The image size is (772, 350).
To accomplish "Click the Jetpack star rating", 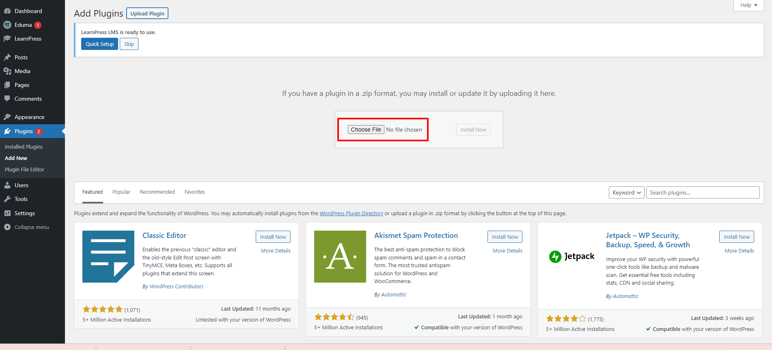I will [566, 319].
